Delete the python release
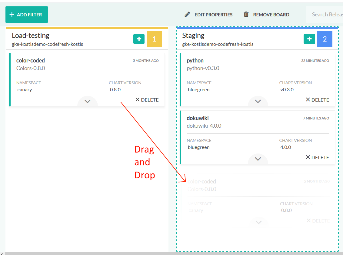The height and width of the screenshot is (255, 343). (317, 100)
